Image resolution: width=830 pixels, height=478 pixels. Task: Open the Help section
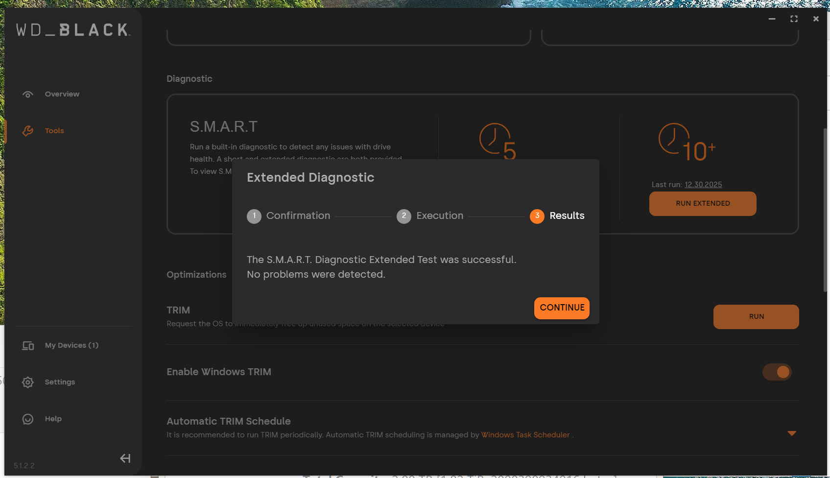click(x=53, y=419)
